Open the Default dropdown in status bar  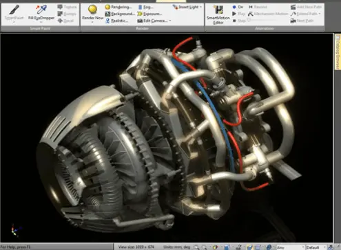point(316,247)
